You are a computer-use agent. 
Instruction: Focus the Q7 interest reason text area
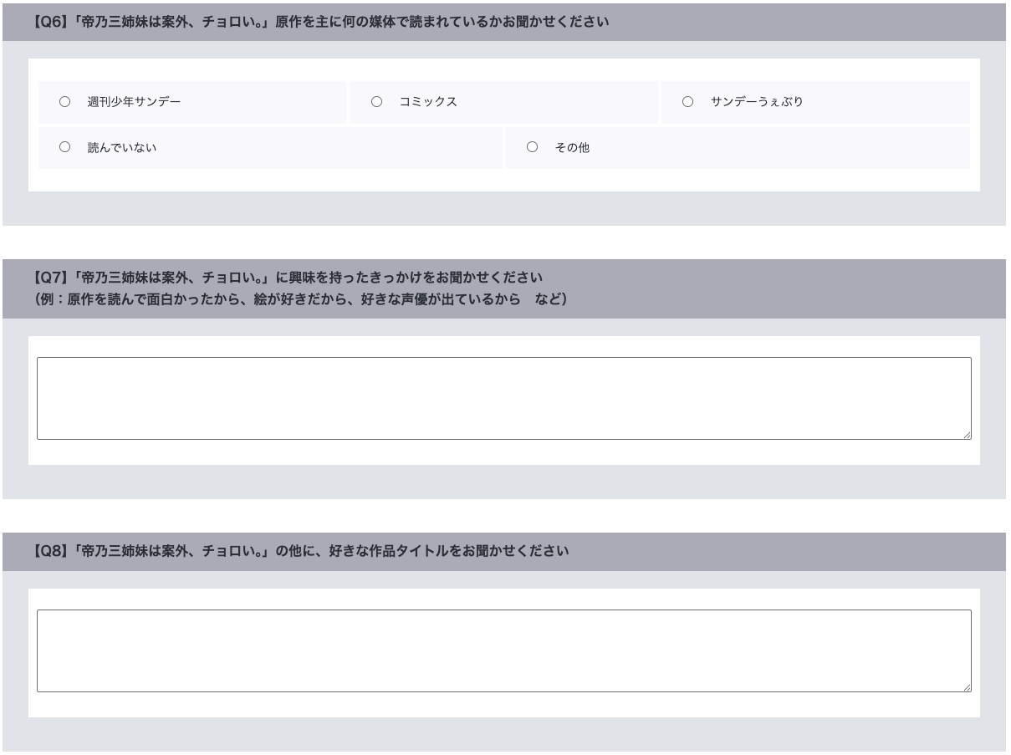pos(504,399)
